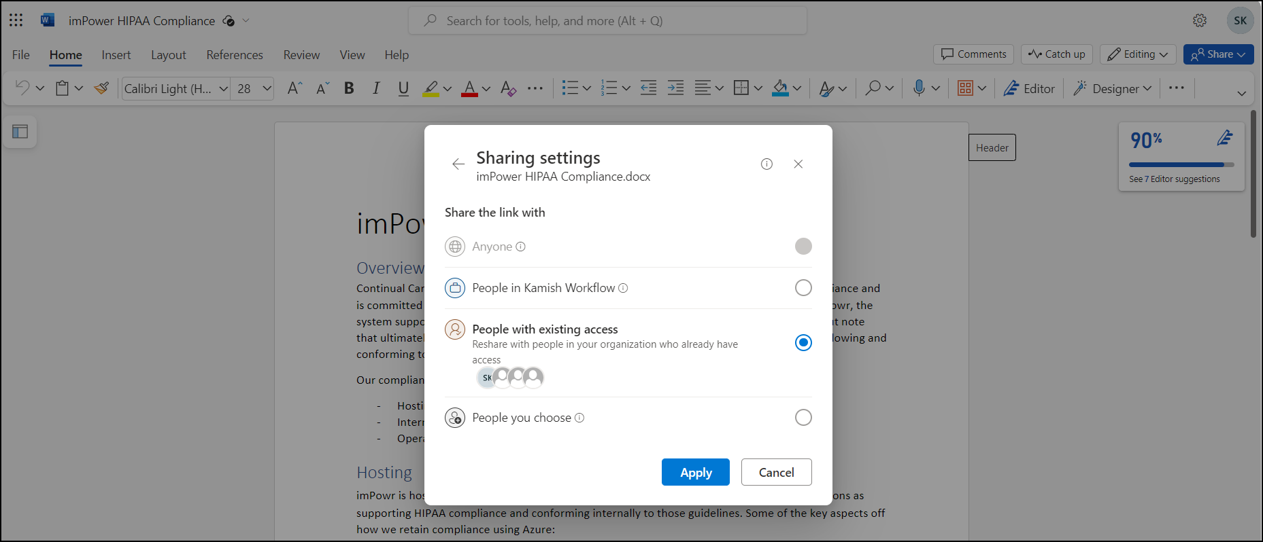Click the Dictate microphone icon
1263x542 pixels.
coord(919,88)
